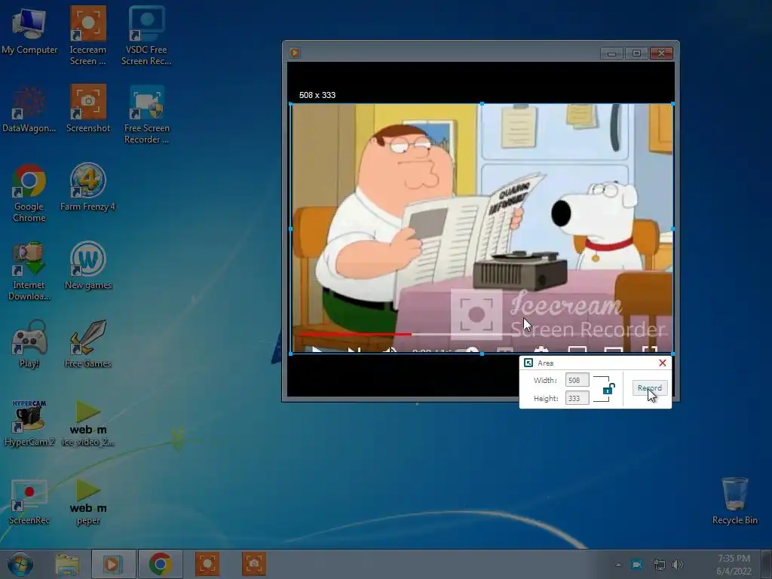
Task: Open Internet Download Manager shortcut
Action: pos(29,271)
